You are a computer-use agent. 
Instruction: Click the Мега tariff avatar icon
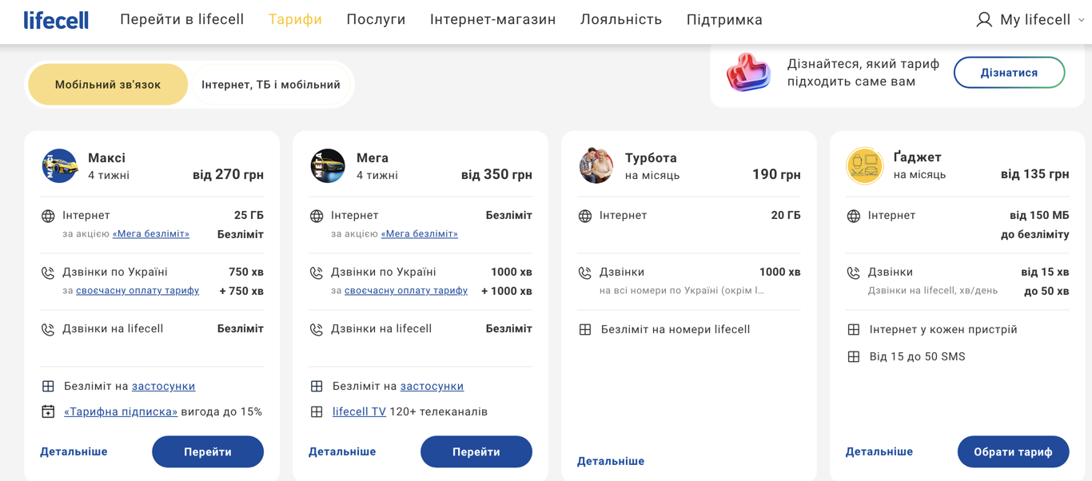click(328, 166)
